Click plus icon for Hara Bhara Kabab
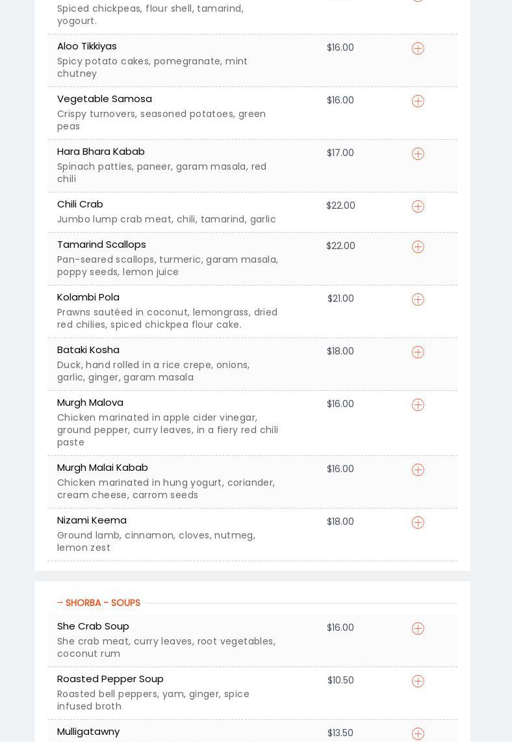Image resolution: width=512 pixels, height=742 pixels. point(418,154)
